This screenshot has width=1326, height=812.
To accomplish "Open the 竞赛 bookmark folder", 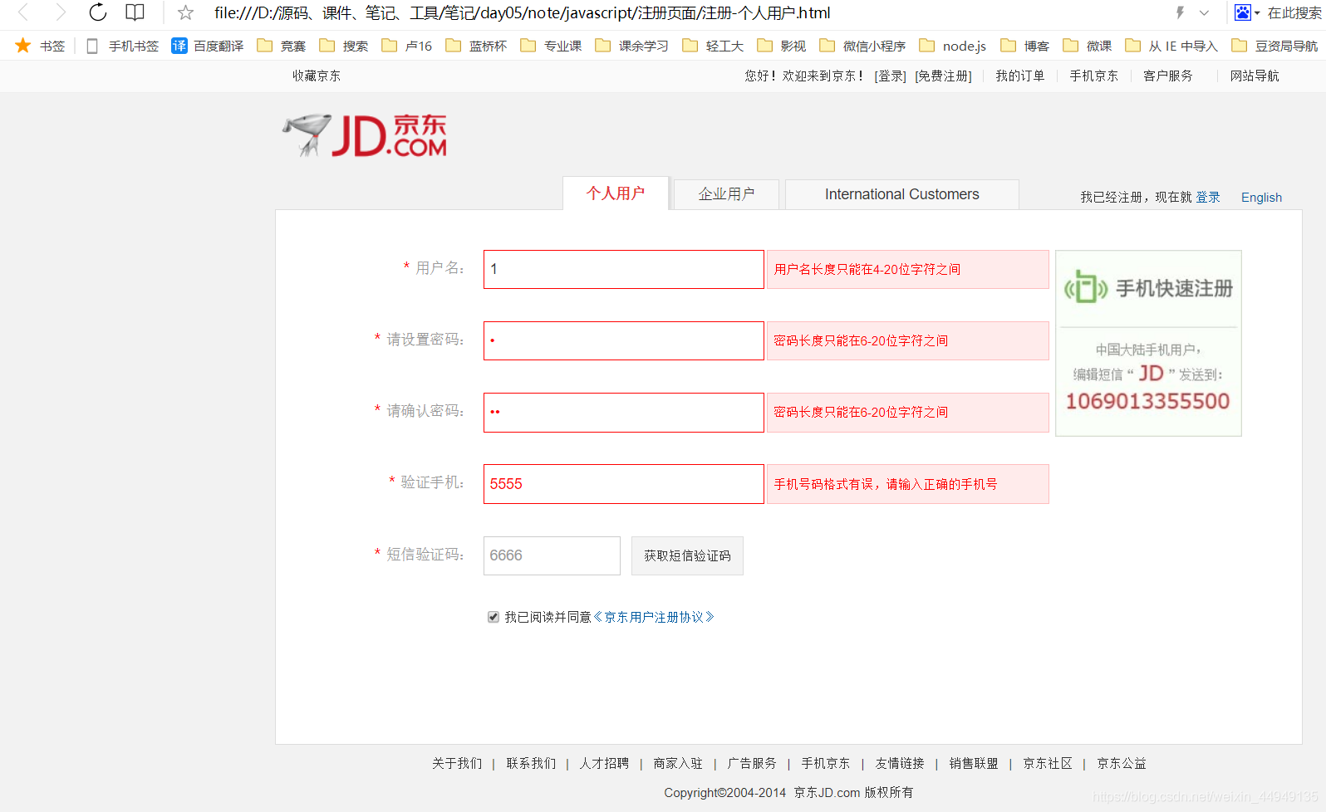I will coord(282,46).
